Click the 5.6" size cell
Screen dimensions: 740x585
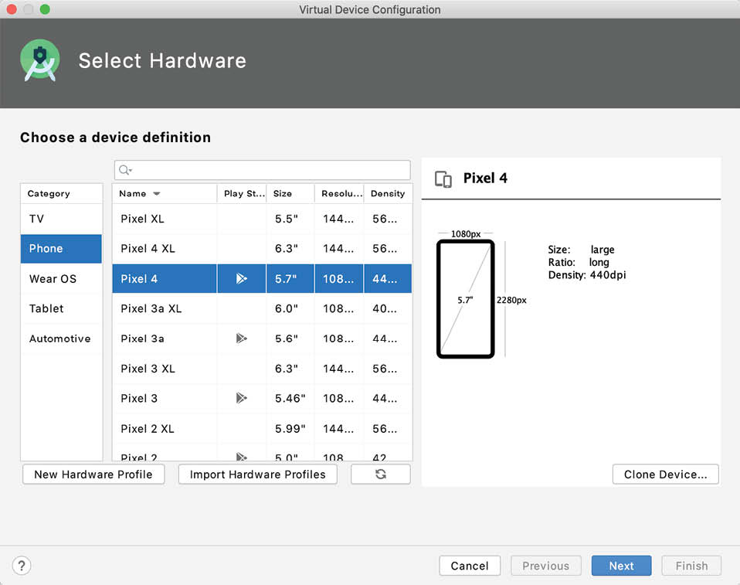(286, 338)
